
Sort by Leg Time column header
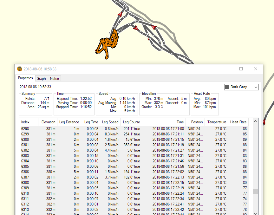90,122
